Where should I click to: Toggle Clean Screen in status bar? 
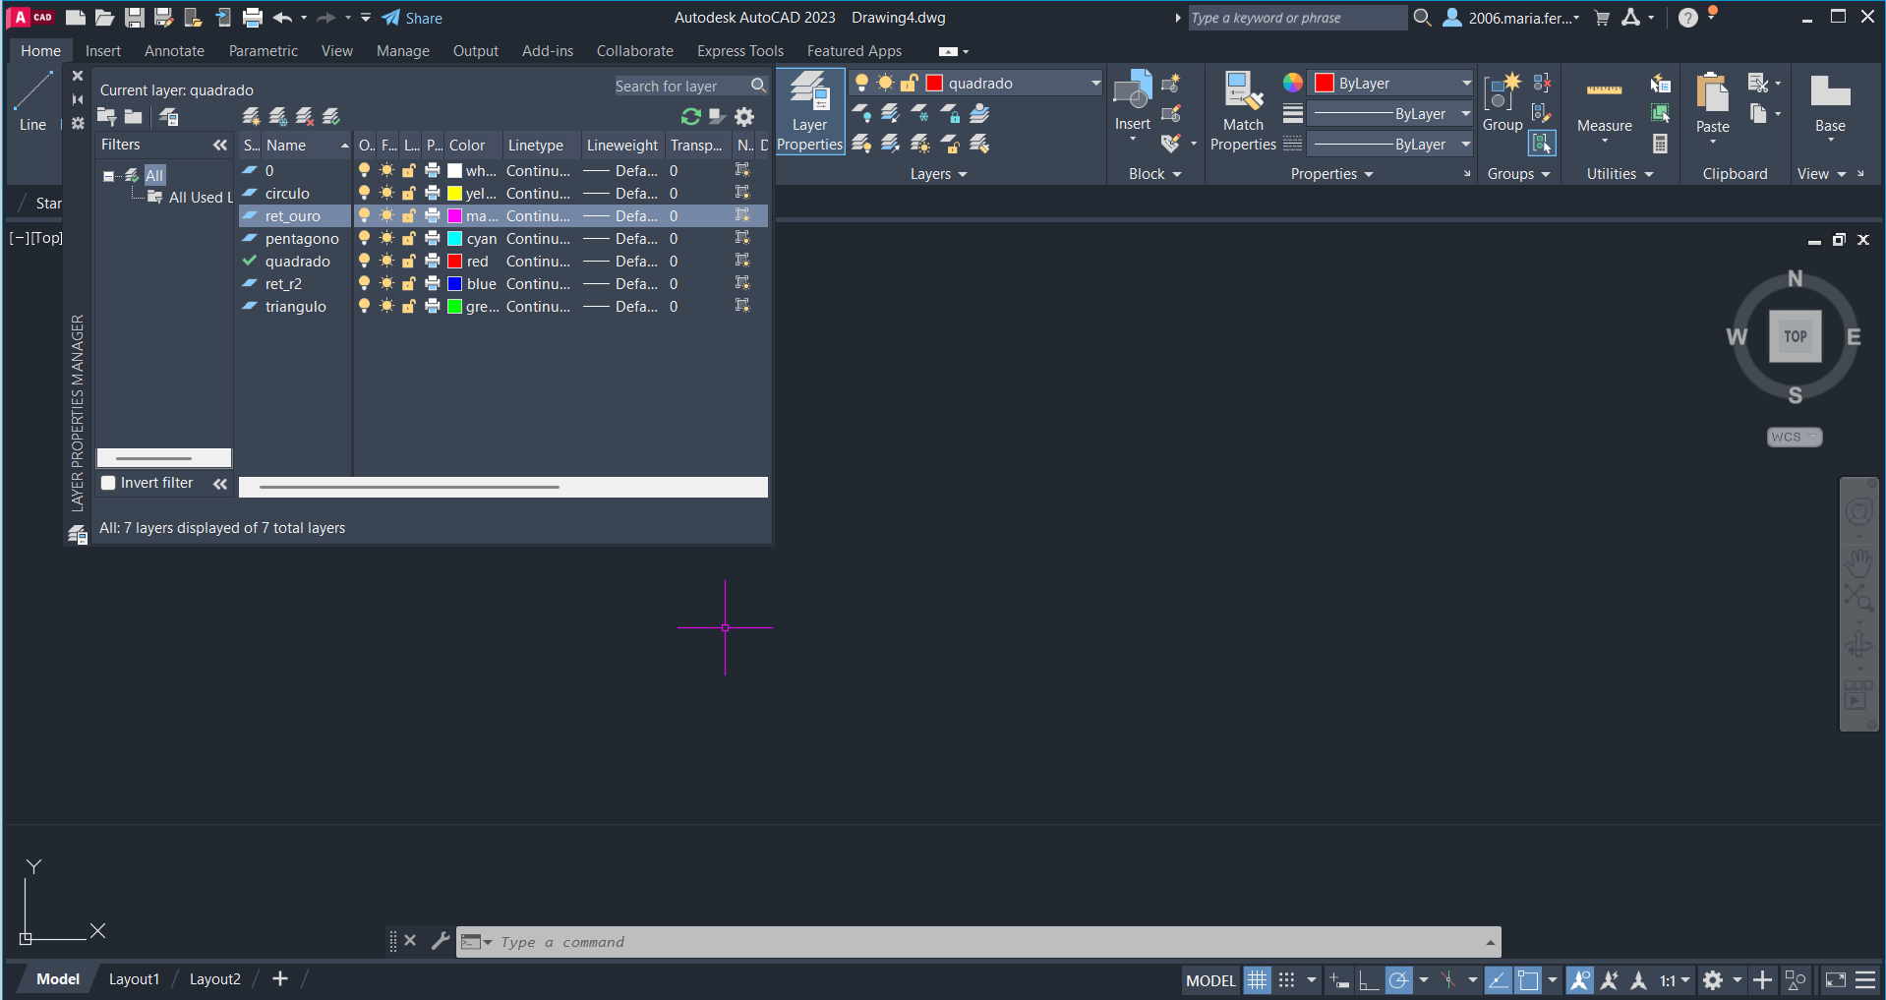point(1835,979)
